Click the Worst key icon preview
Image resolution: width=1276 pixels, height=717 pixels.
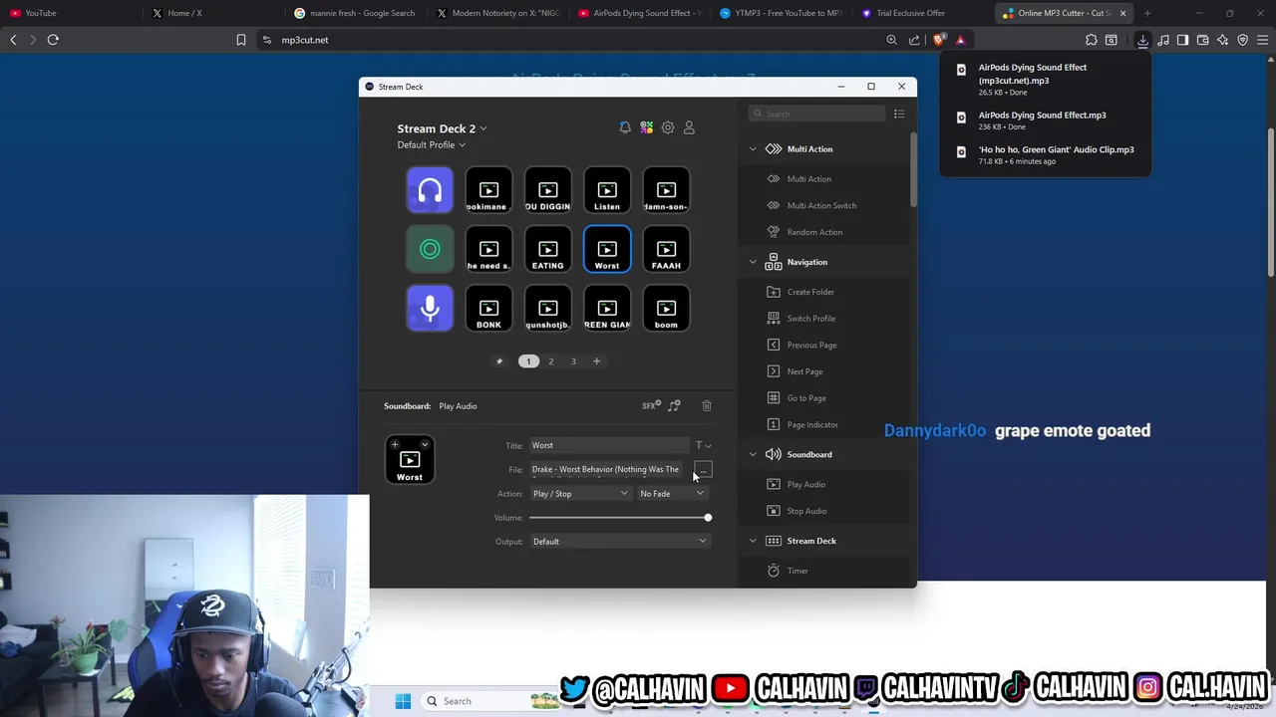pos(410,460)
